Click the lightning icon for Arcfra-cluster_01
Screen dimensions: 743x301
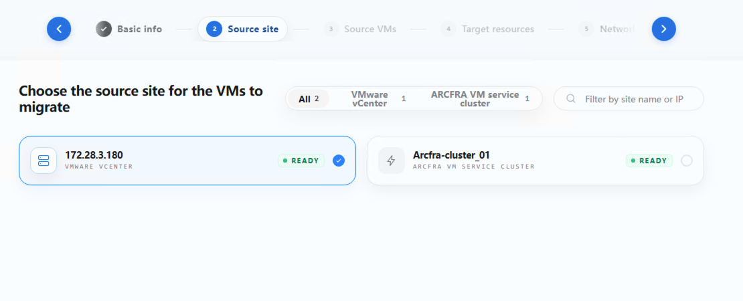(392, 161)
